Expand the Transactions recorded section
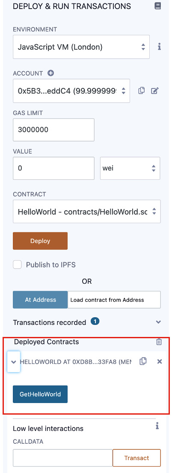This screenshot has width=172, height=473. (x=158, y=322)
